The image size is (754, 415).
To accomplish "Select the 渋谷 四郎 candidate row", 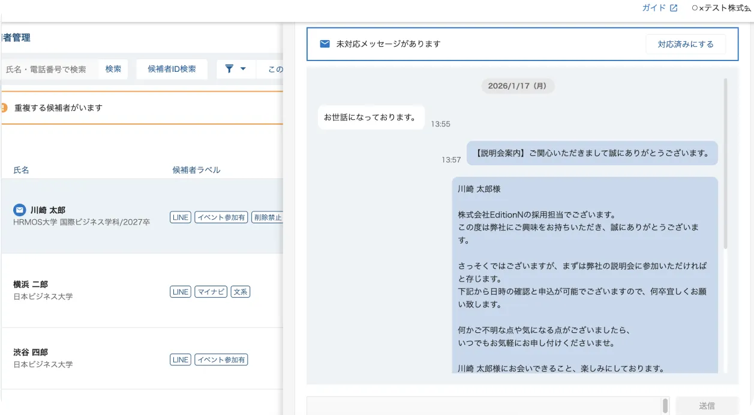I will click(142, 359).
